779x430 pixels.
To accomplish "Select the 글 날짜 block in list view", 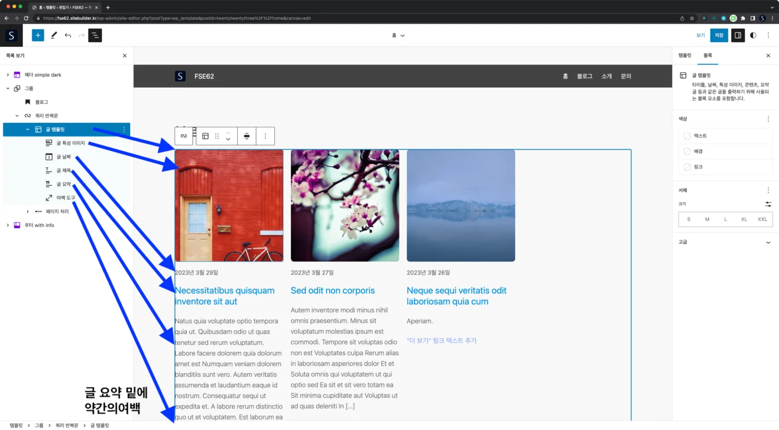I will tap(63, 157).
